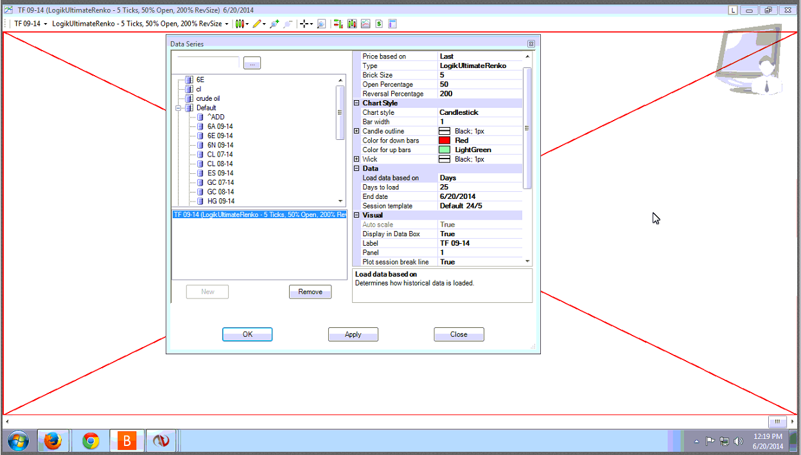
Task: Click the chart window title bar icon
Action: [x=8, y=10]
